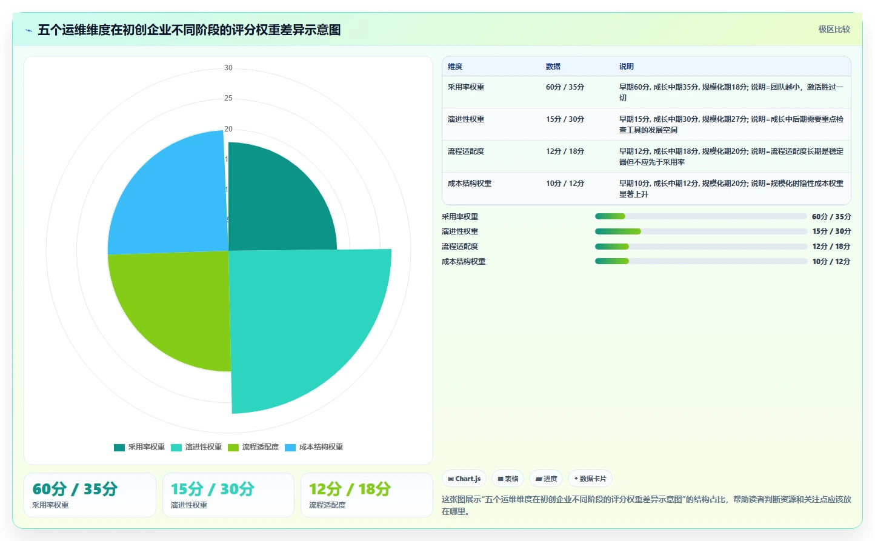
Task: Click the description starting 早期12分
Action: [x=731, y=156]
